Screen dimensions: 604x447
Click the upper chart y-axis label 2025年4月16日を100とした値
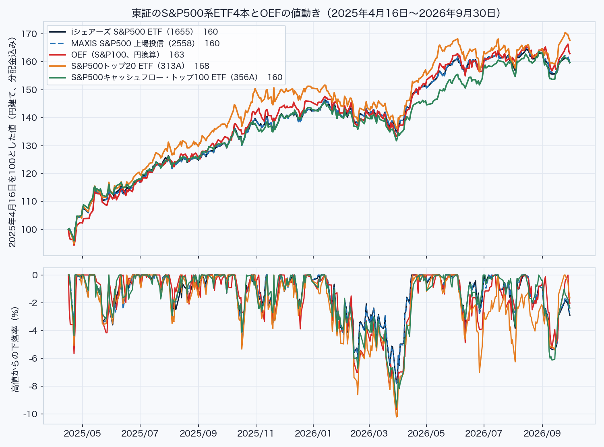12,142
